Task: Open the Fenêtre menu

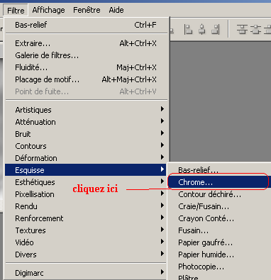Action: point(87,10)
